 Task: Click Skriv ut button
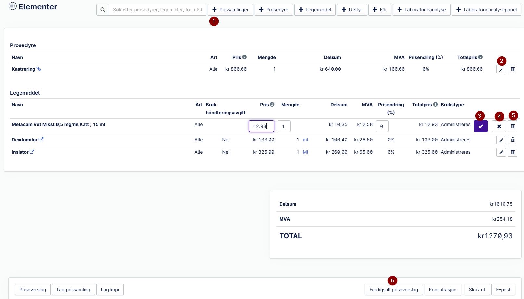[477, 290]
